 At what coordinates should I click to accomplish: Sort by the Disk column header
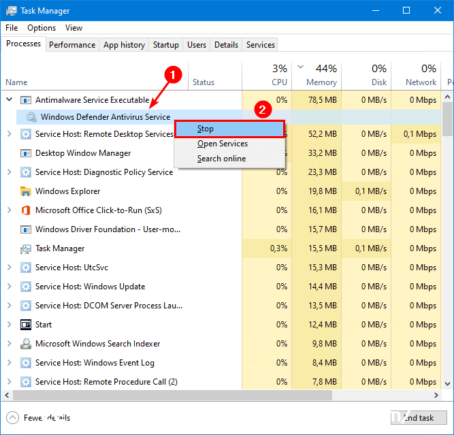point(366,76)
